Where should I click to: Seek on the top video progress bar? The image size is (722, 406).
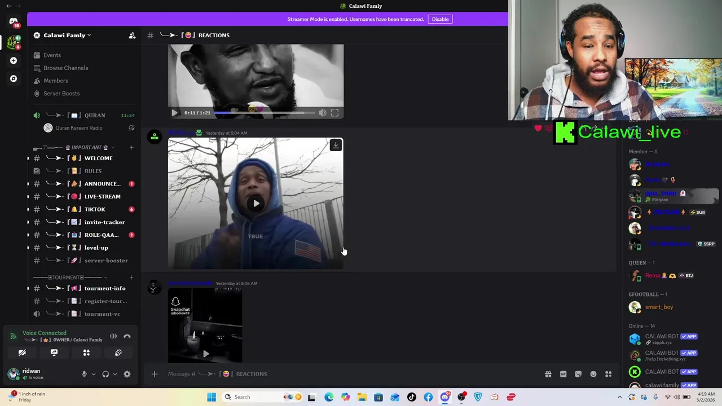coord(264,113)
